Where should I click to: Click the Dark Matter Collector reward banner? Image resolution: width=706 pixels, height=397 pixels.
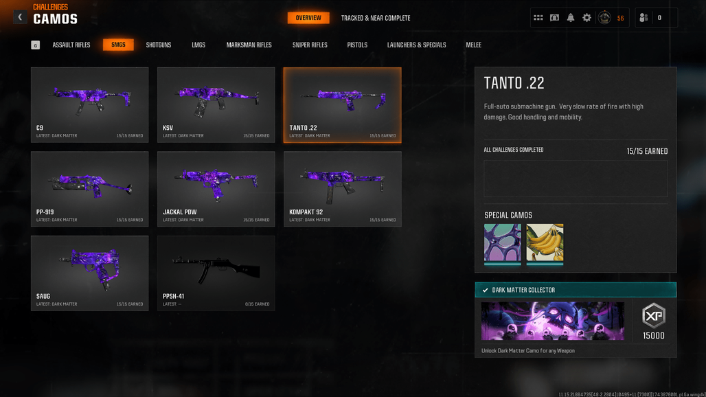click(552, 321)
